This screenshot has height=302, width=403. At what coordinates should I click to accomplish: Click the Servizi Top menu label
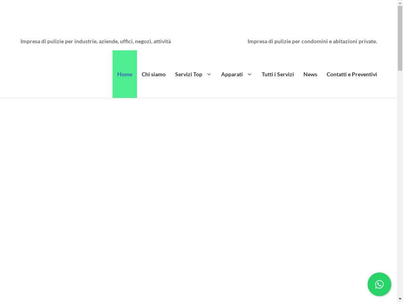[x=189, y=74]
